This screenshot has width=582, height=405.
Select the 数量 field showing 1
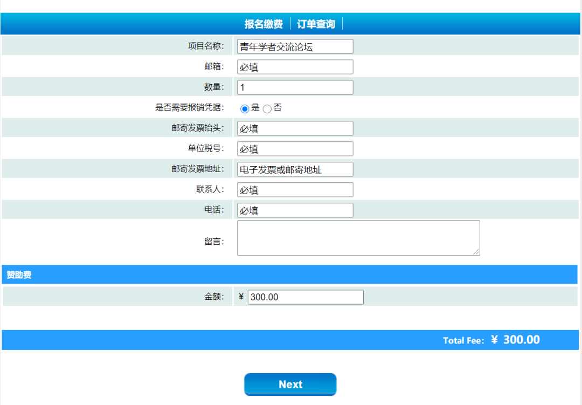pos(295,87)
